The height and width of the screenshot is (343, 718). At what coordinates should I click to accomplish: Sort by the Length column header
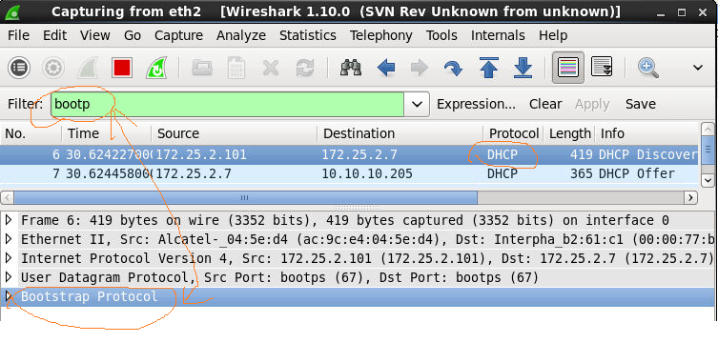pos(569,133)
